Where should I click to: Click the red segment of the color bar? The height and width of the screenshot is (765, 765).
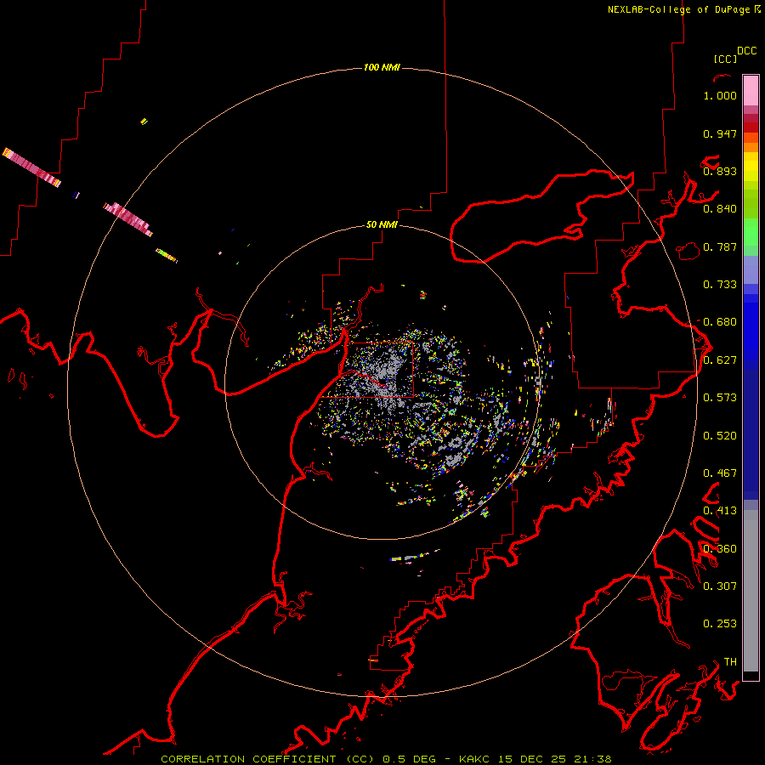[x=751, y=127]
